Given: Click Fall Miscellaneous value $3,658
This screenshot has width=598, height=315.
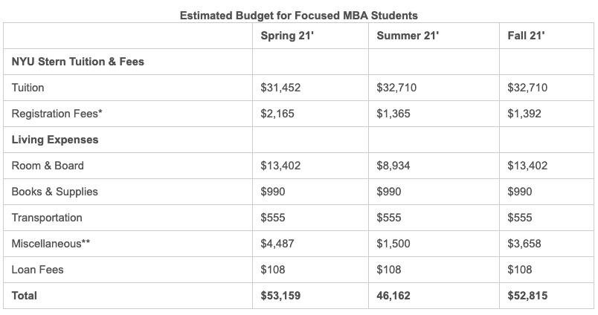Looking at the screenshot, I should (x=524, y=244).
